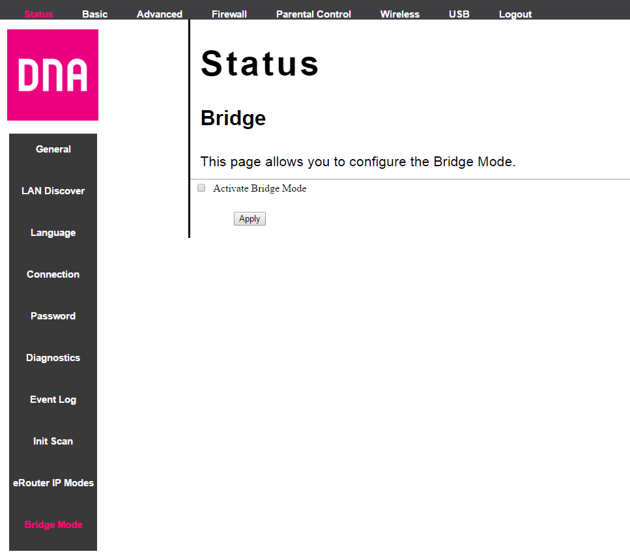Open Init Scan sidebar item
The width and height of the screenshot is (630, 556).
tap(53, 441)
